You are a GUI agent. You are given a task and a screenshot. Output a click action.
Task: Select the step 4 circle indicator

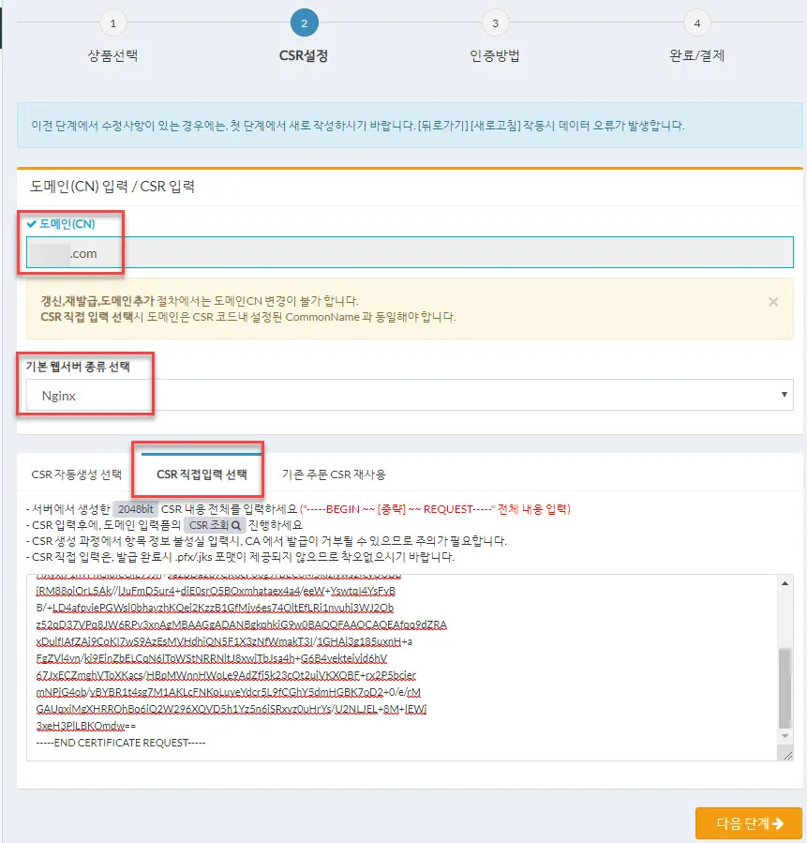pos(696,23)
